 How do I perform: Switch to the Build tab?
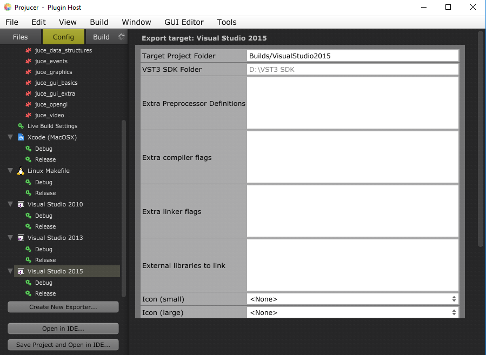(x=106, y=37)
